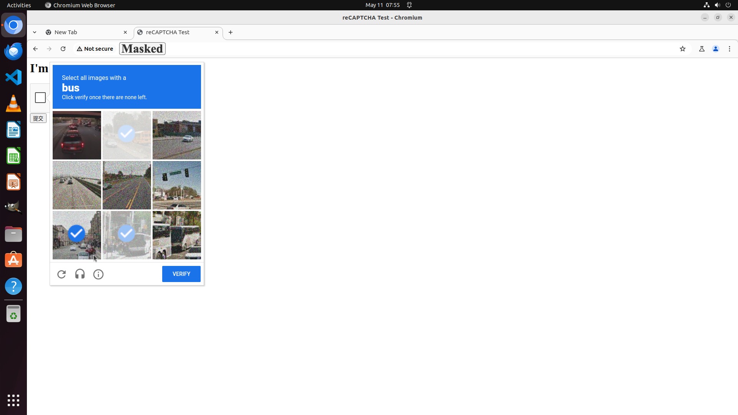This screenshot has height=415, width=738.
Task: Select the empty road with yellow lines tile
Action: pos(127,185)
